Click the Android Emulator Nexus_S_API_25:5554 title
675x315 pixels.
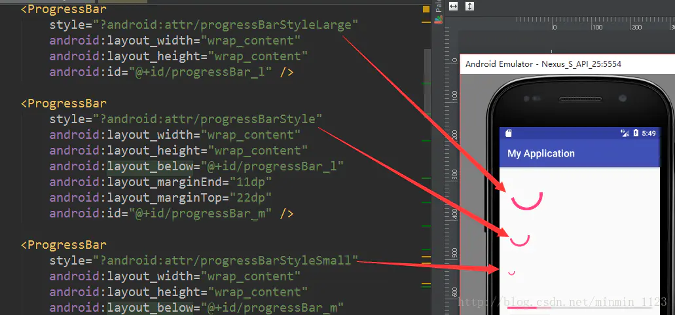543,64
